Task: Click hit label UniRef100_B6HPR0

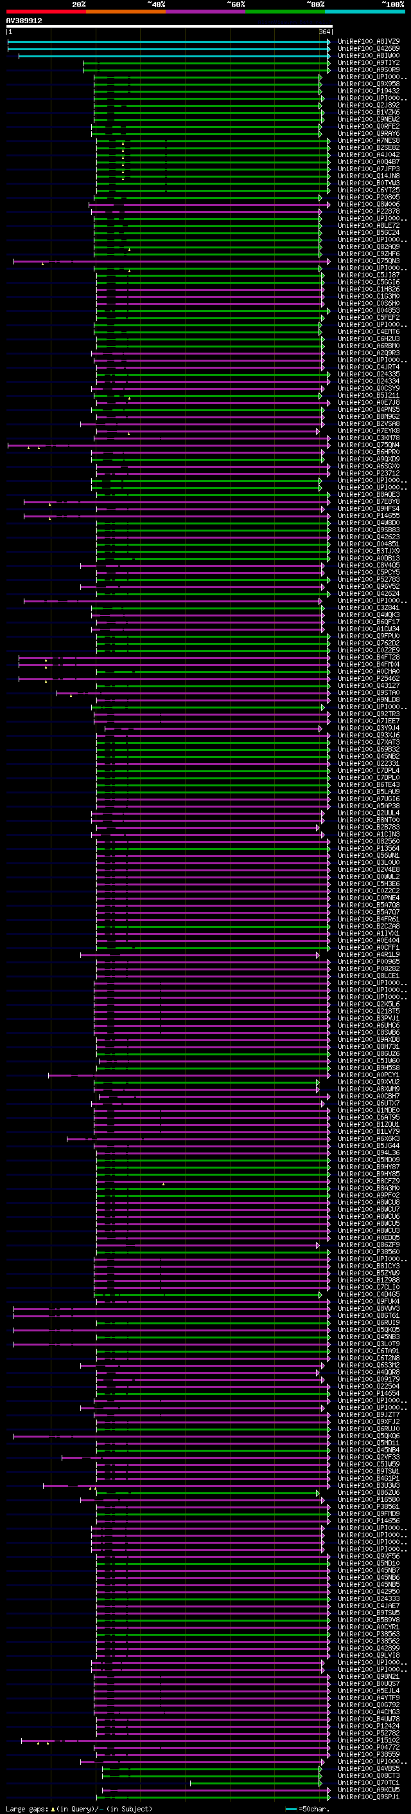Action: [x=369, y=452]
